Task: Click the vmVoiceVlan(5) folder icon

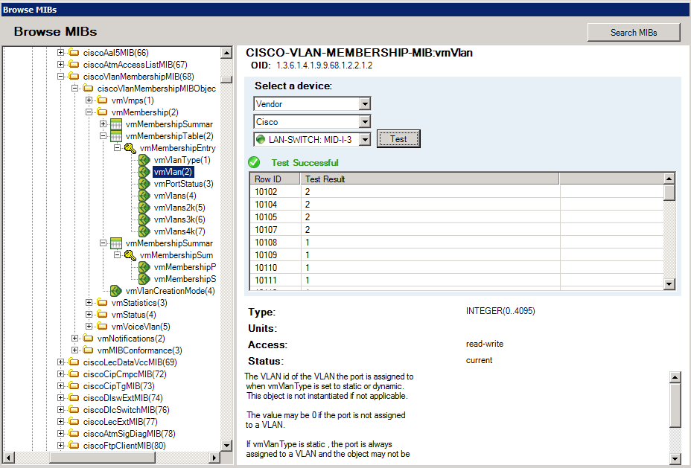Action: click(102, 326)
